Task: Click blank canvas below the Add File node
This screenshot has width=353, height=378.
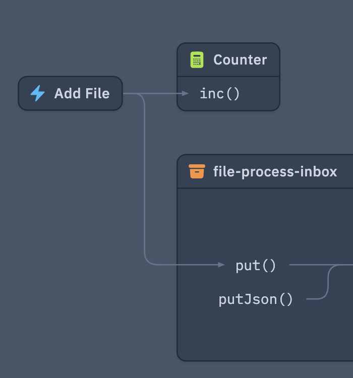Action: (71, 202)
